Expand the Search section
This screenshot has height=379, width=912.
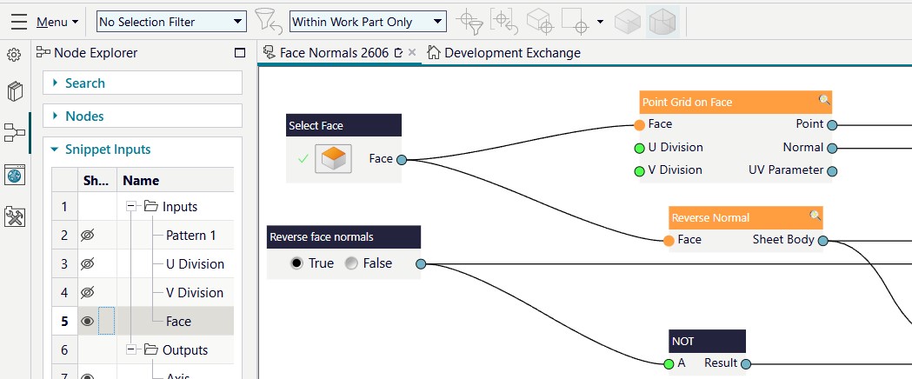click(143, 83)
